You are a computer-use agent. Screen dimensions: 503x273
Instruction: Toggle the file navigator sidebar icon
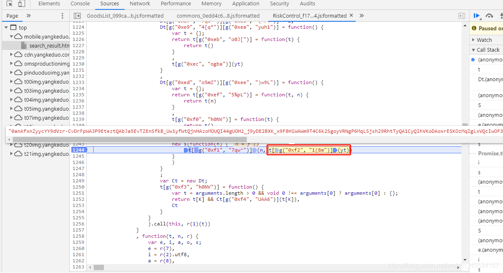pyautogui.click(x=77, y=16)
